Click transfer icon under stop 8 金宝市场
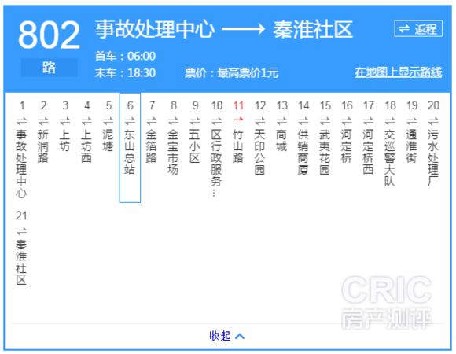The height and width of the screenshot is (354, 456). pos(173,120)
